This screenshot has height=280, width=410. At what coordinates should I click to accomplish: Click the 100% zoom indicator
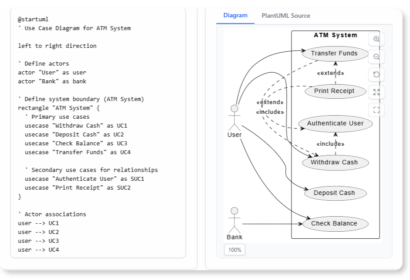(x=234, y=249)
